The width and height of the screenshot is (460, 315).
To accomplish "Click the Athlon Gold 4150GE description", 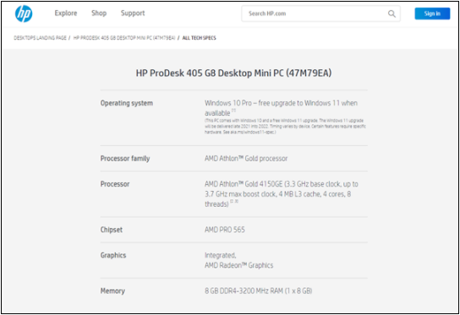I will (281, 194).
